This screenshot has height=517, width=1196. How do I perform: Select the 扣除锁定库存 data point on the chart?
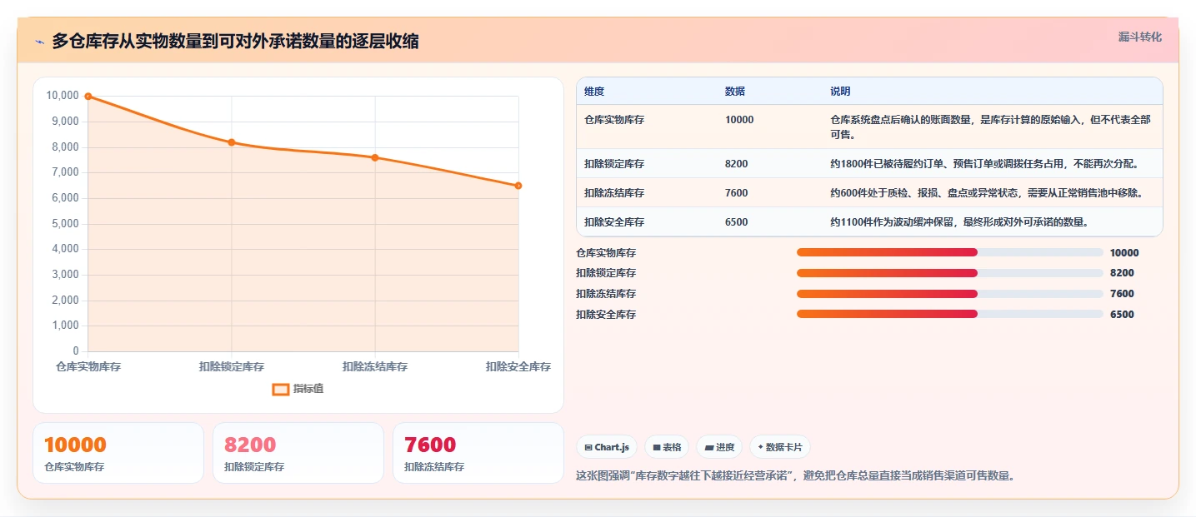click(x=232, y=142)
